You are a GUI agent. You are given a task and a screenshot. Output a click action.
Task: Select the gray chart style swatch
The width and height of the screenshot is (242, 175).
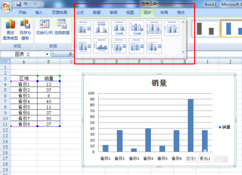205,29
